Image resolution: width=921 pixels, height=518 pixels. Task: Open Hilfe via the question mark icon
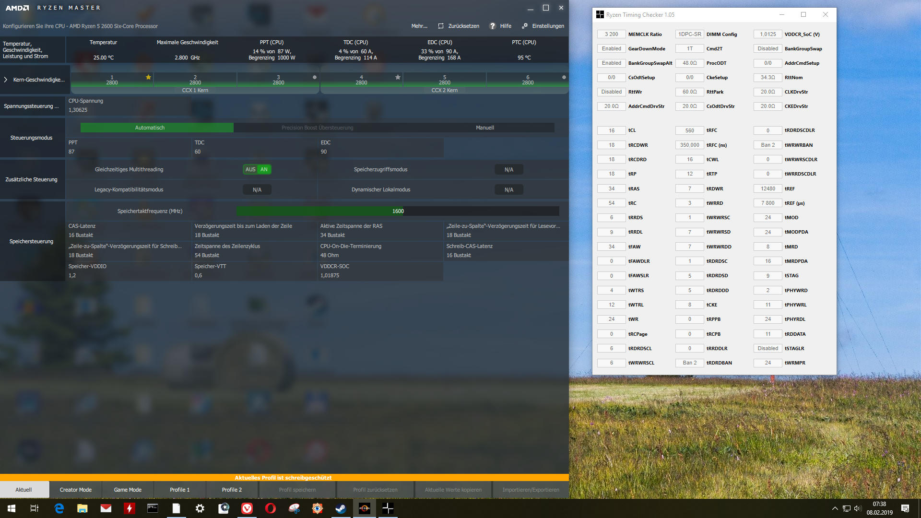point(492,26)
